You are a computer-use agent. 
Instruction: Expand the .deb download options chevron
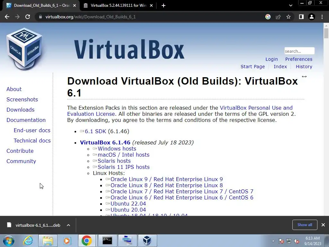(x=68, y=225)
